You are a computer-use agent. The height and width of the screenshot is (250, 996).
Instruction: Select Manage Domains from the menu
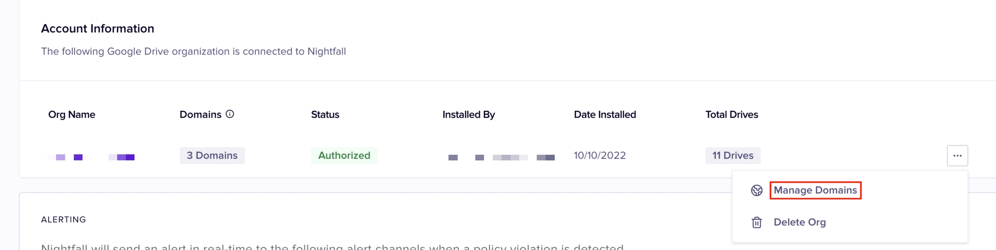pyautogui.click(x=815, y=190)
